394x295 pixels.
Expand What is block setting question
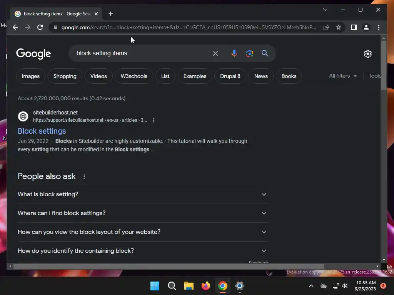coord(143,194)
